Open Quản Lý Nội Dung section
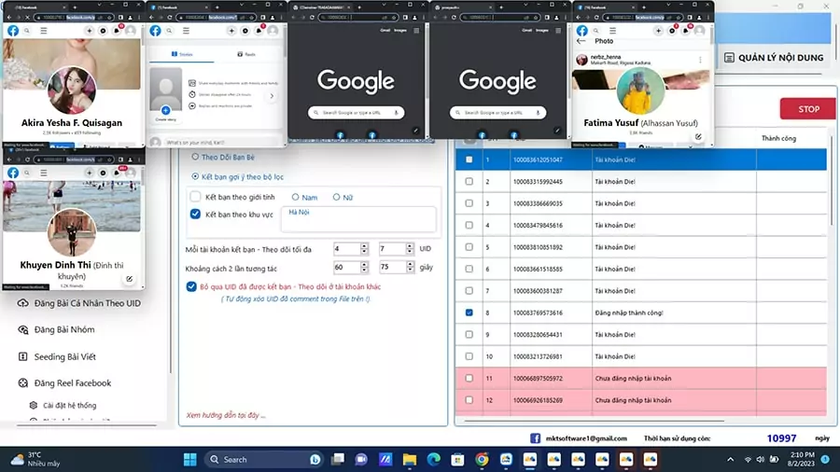Viewport: 840px width, 472px height. (774, 58)
